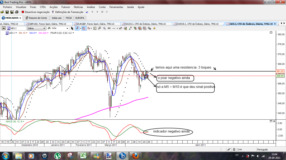
Task: Click the save-as floppy icon
Action: tap(12, 12)
